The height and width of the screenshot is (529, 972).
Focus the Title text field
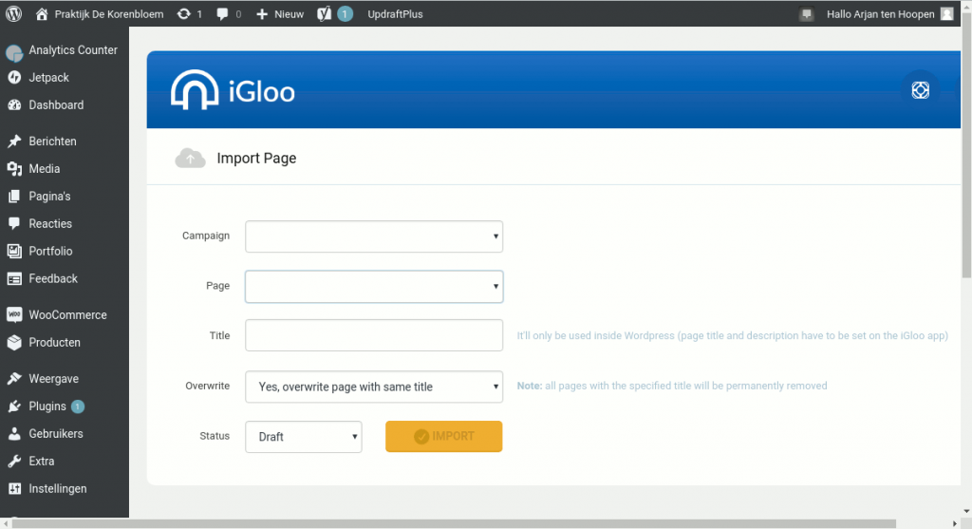(x=374, y=336)
